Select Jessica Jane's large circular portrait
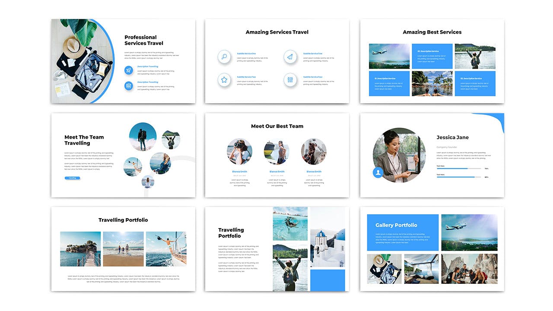Image resolution: width=553 pixels, height=311 pixels. [399, 155]
